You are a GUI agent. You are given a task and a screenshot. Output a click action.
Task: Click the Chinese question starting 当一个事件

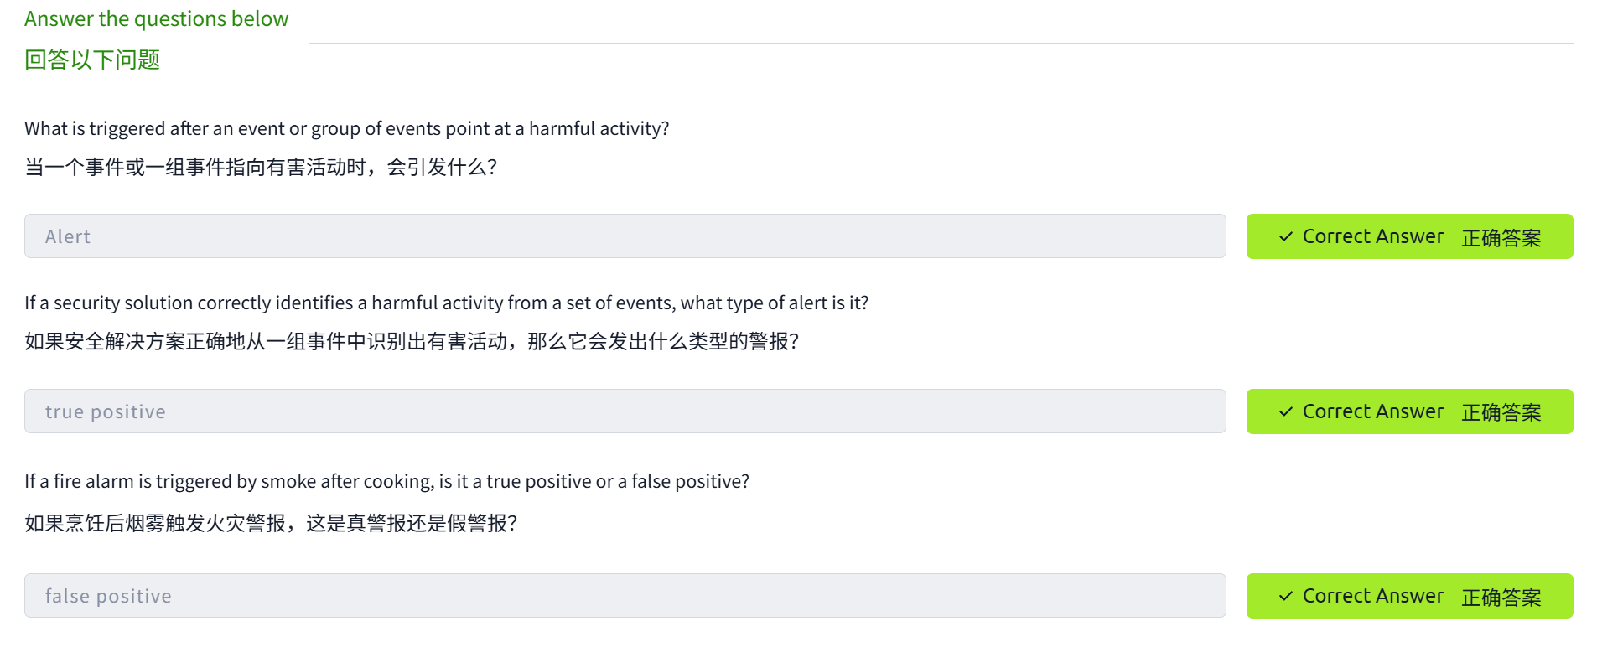click(x=261, y=168)
